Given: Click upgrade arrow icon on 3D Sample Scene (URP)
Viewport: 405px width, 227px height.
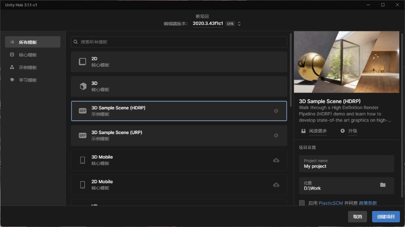Looking at the screenshot, I should [x=276, y=135].
